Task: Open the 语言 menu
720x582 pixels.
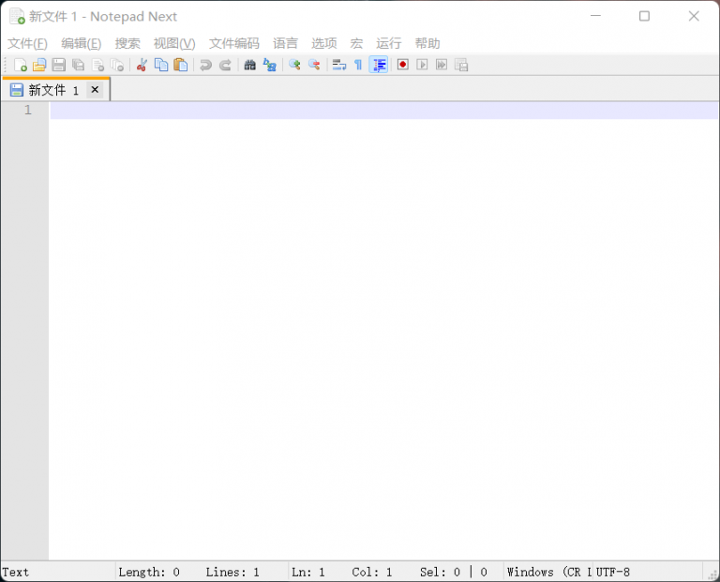Action: pyautogui.click(x=285, y=43)
